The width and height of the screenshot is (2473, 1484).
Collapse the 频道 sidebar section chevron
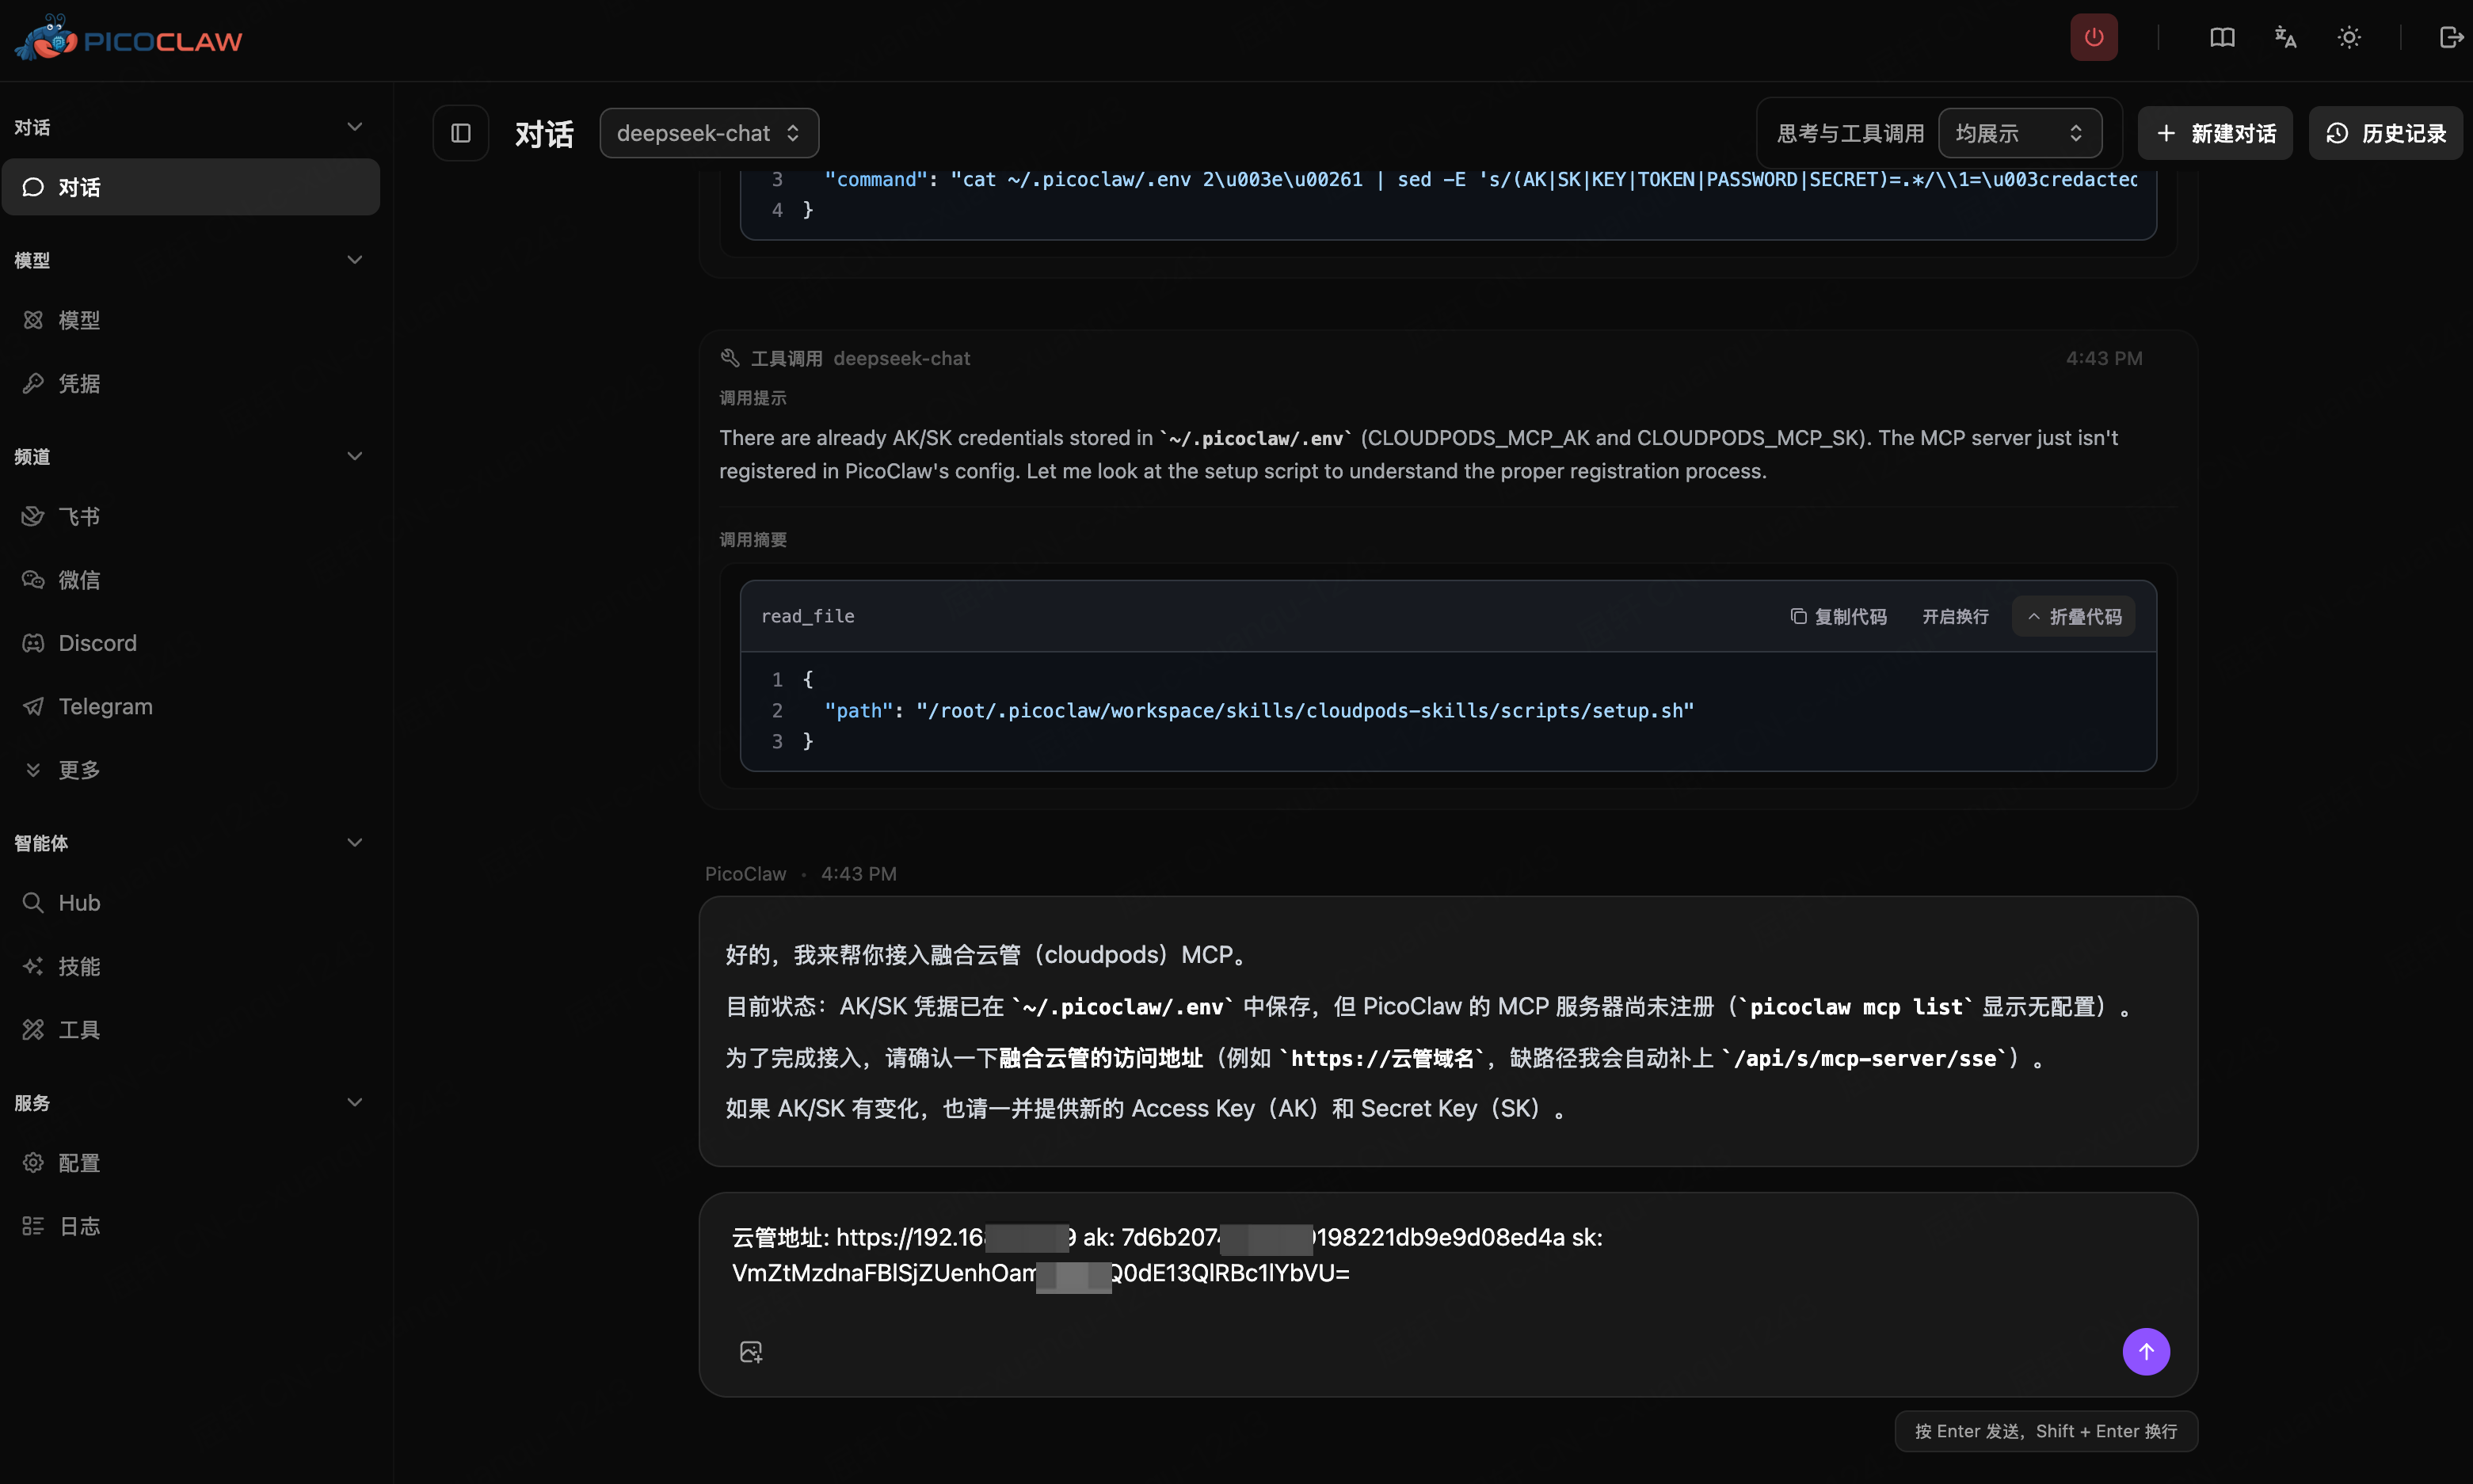click(354, 456)
